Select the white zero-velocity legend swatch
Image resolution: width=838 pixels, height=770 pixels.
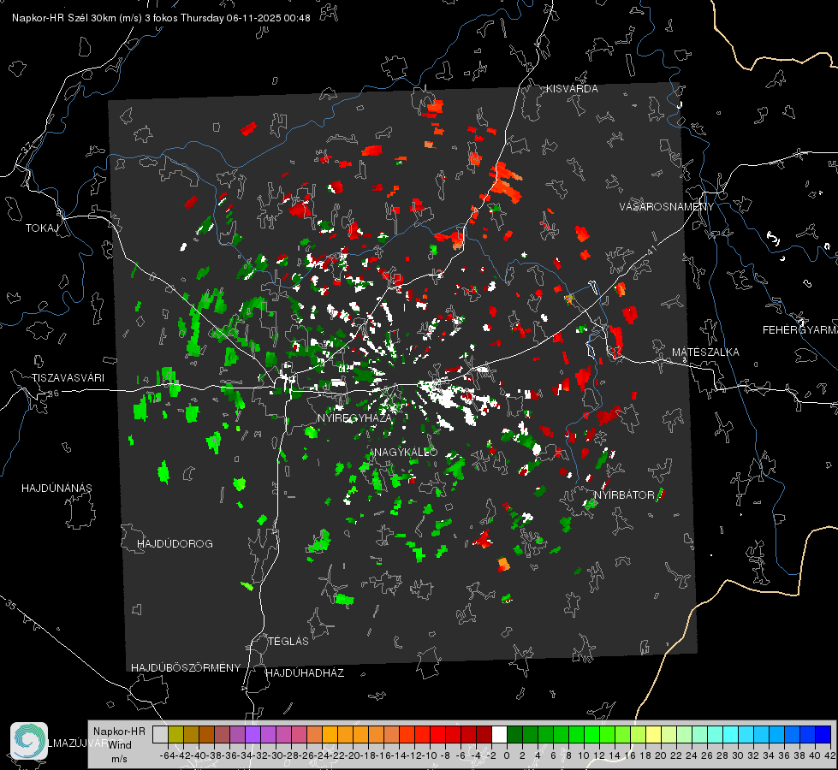(499, 734)
